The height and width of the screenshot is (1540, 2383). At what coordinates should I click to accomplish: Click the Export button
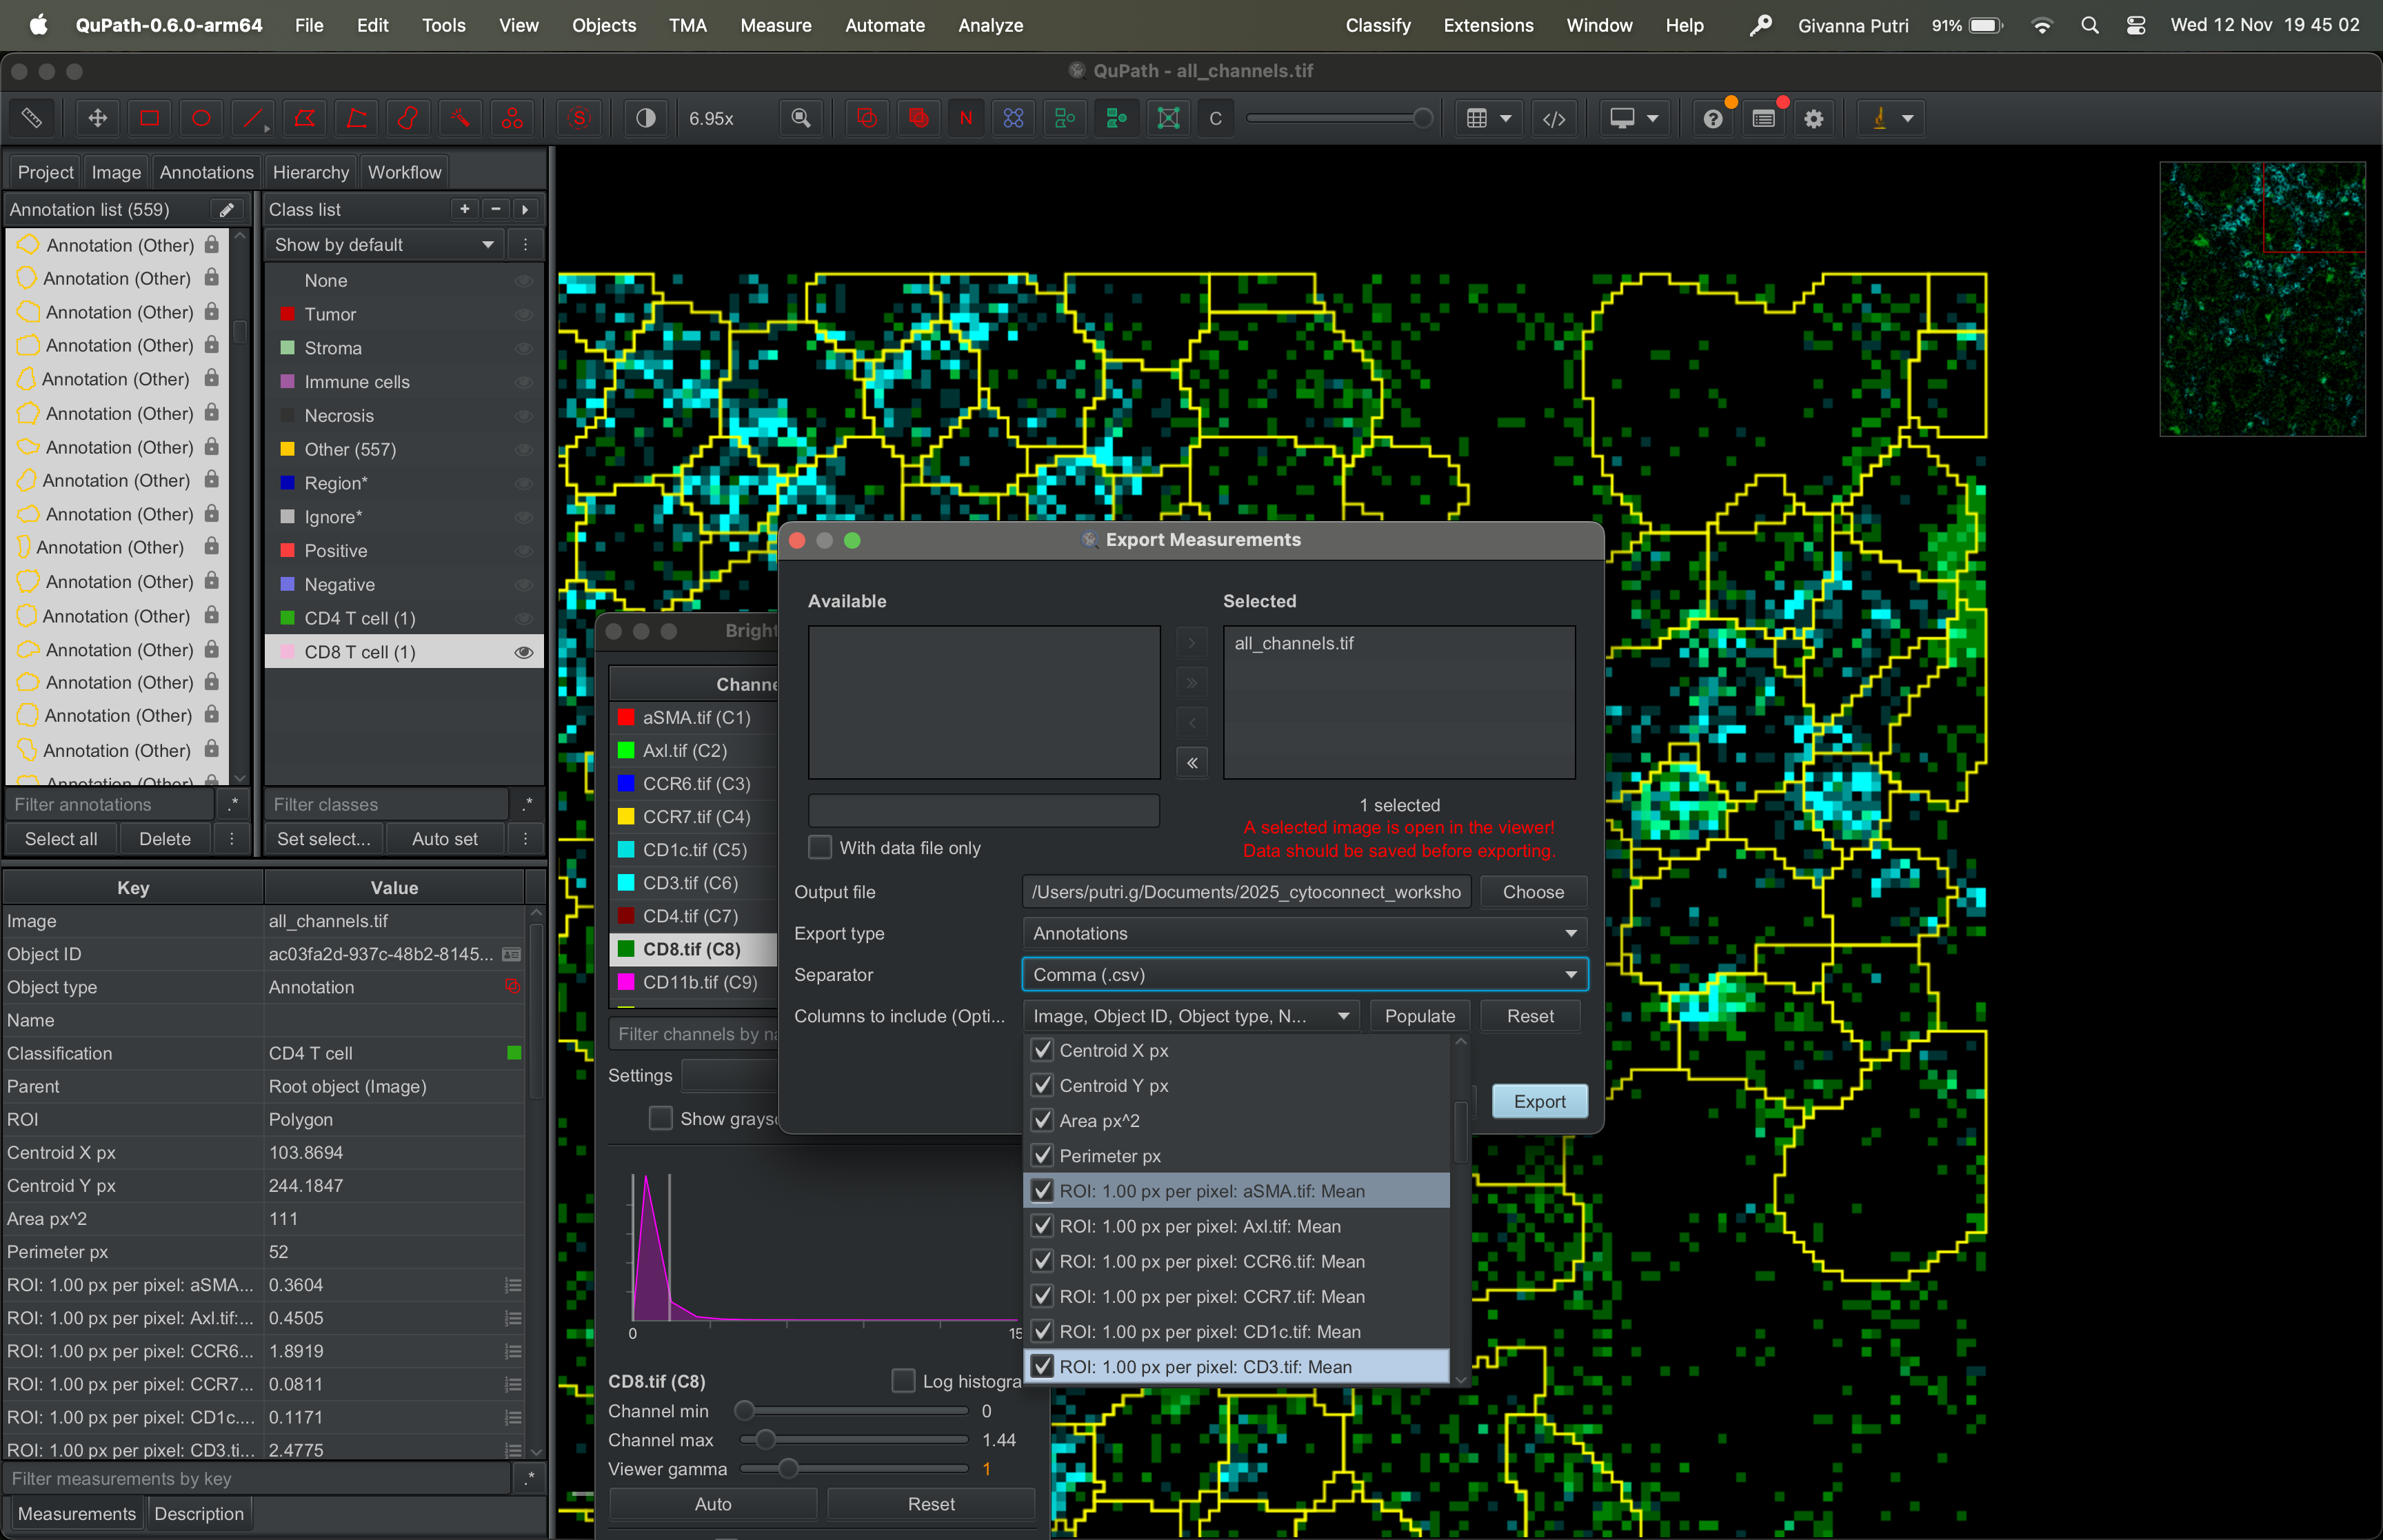(x=1538, y=1101)
